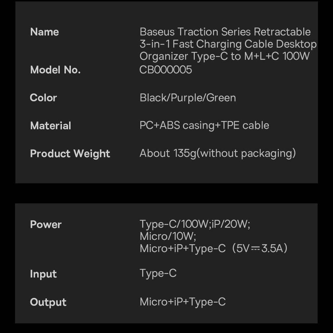This screenshot has height=333, width=333.
Task: Select the Organizer Type-C to M+L+C 100W line
Action: (224, 56)
